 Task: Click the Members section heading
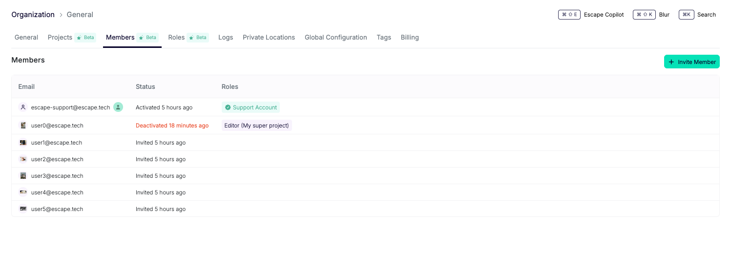click(28, 60)
